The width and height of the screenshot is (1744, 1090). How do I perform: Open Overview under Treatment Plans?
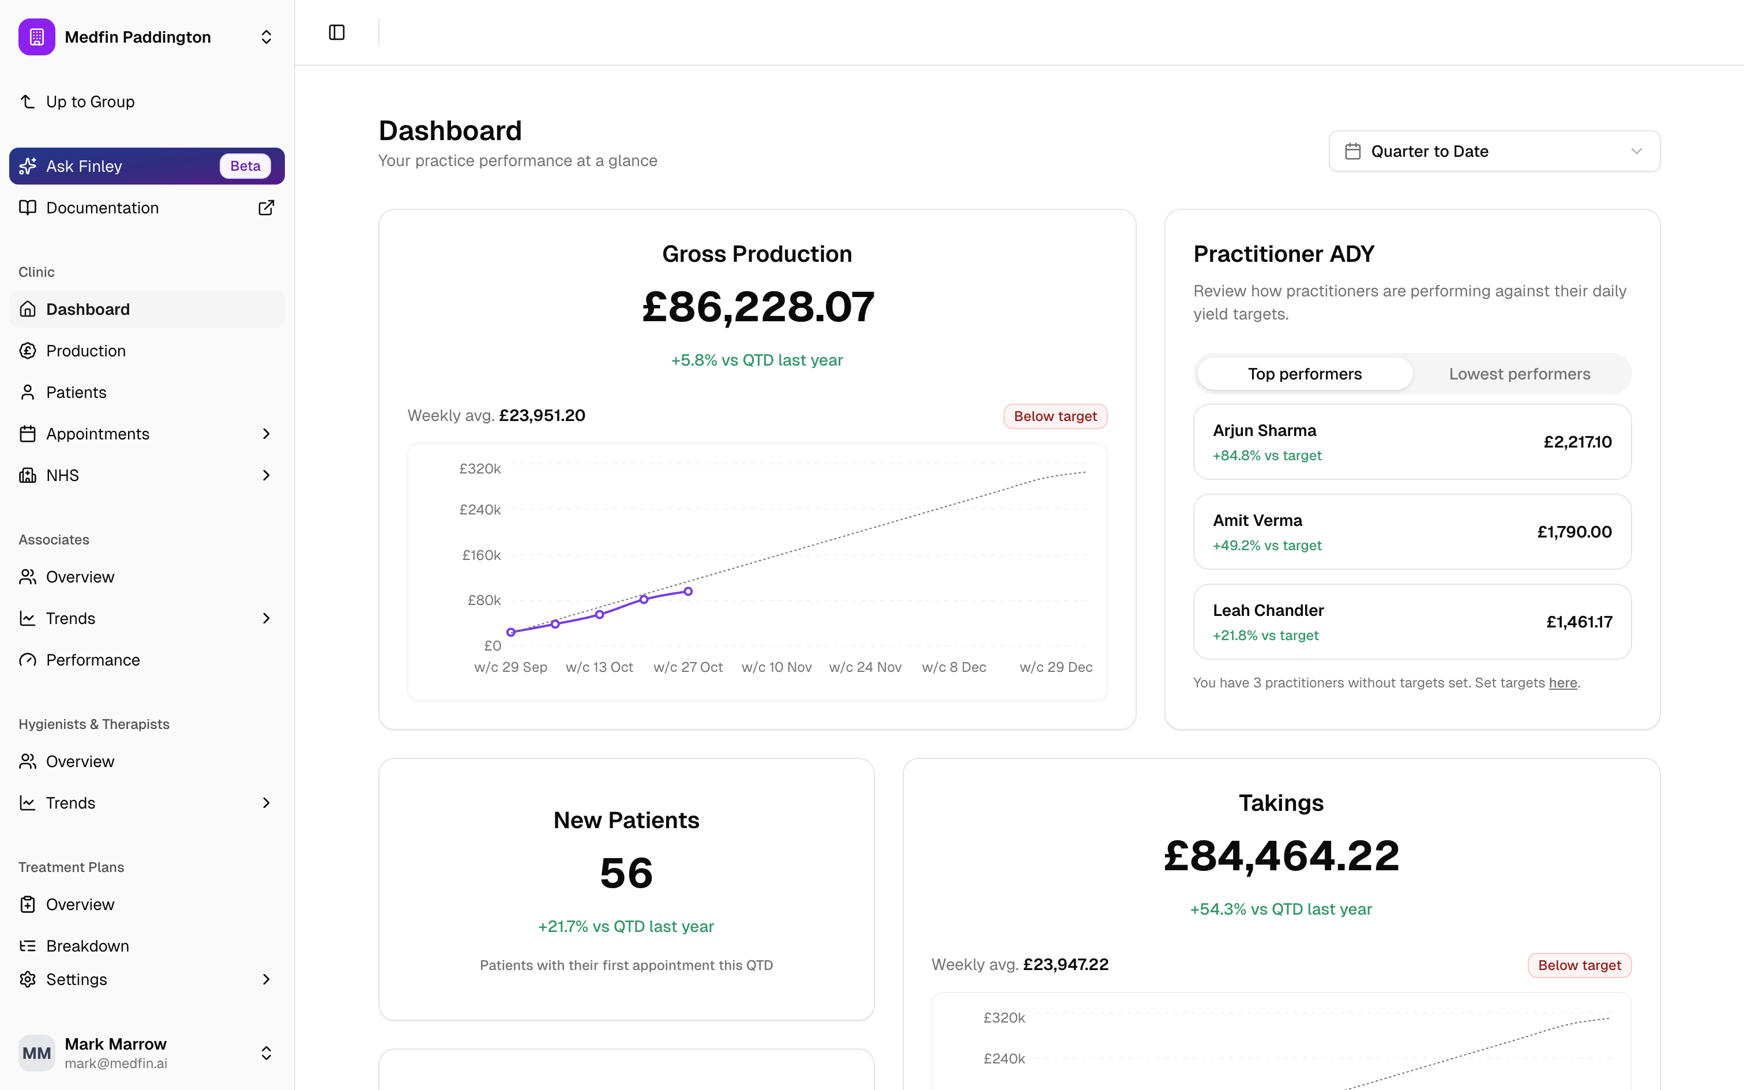[147, 905]
